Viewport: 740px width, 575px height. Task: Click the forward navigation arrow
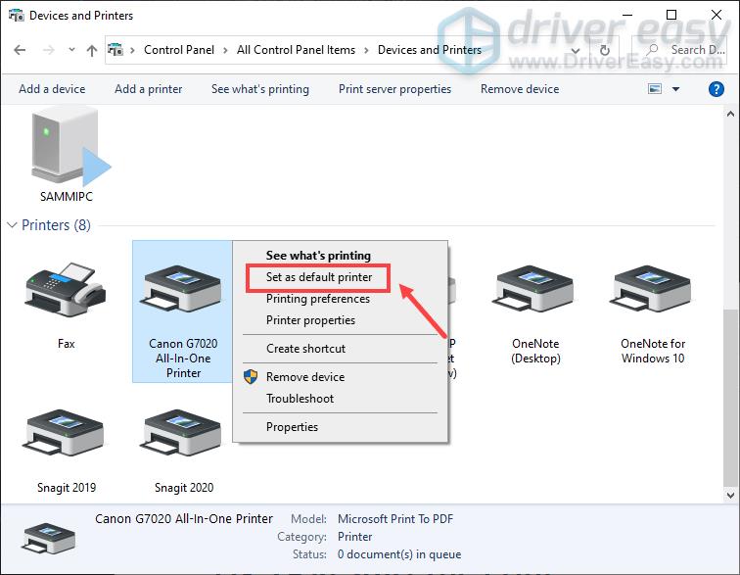coord(49,50)
